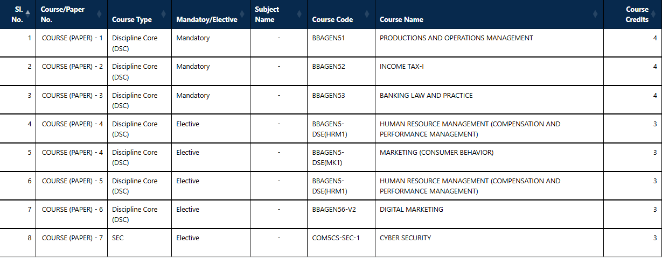Click the Course Credits column header

637,15
